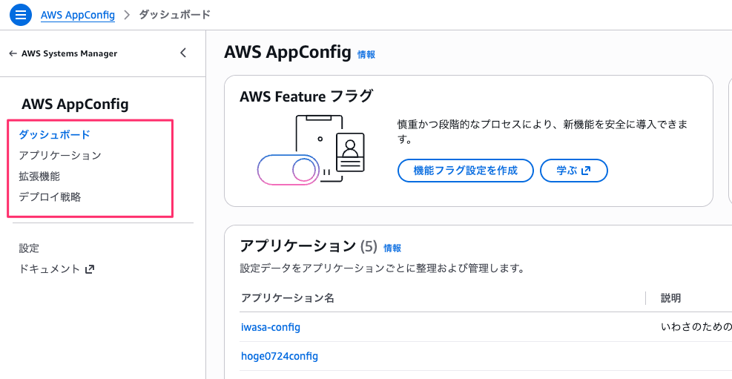Screen dimensions: 732x379
Task: Collapse the sidebar with the chevron arrow
Action: coord(183,53)
